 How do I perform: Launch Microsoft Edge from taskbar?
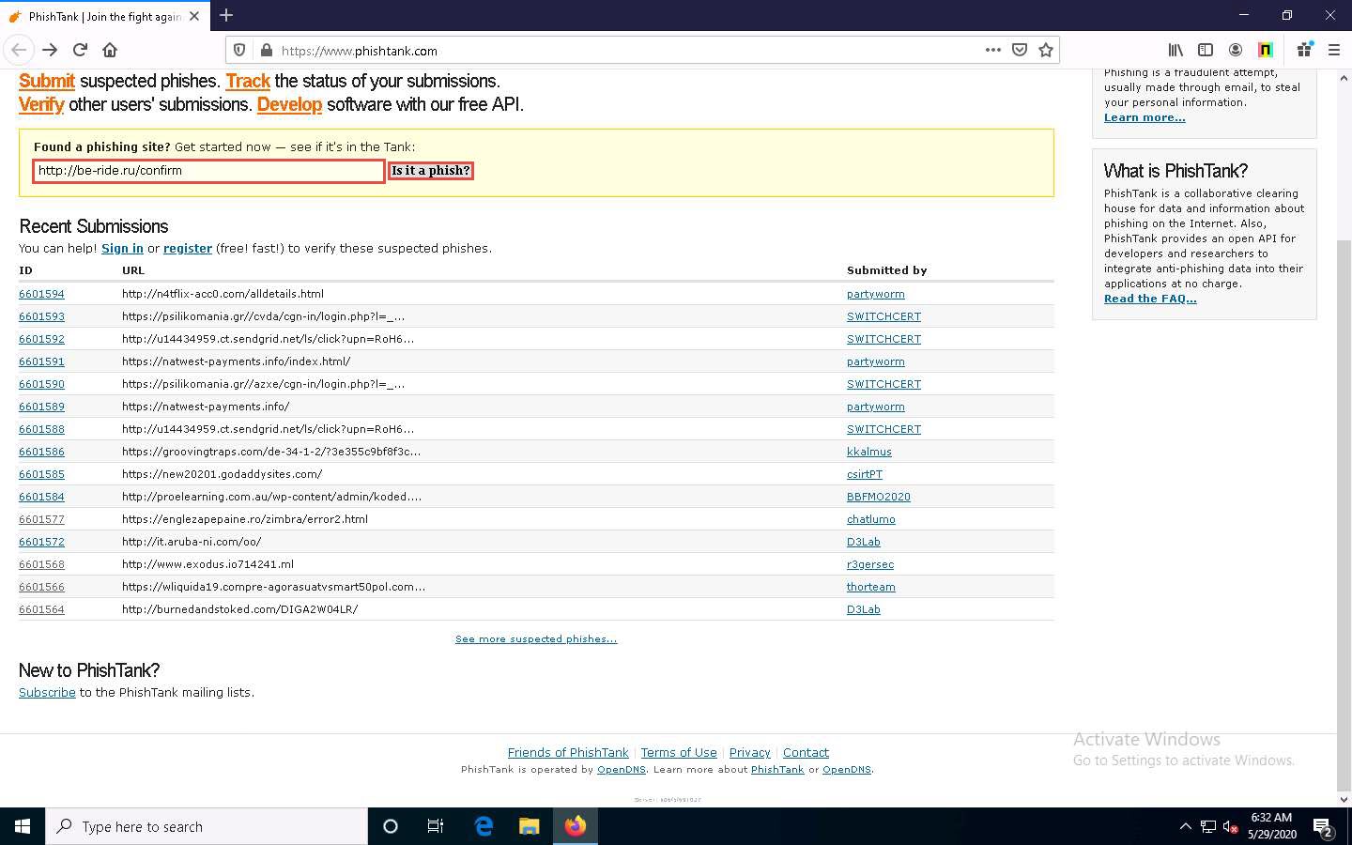(484, 826)
